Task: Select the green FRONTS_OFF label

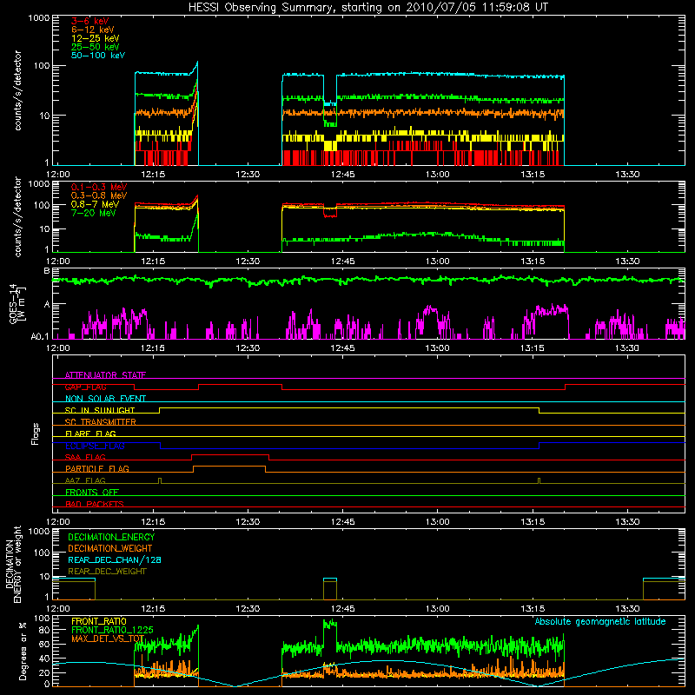Action: coord(92,492)
